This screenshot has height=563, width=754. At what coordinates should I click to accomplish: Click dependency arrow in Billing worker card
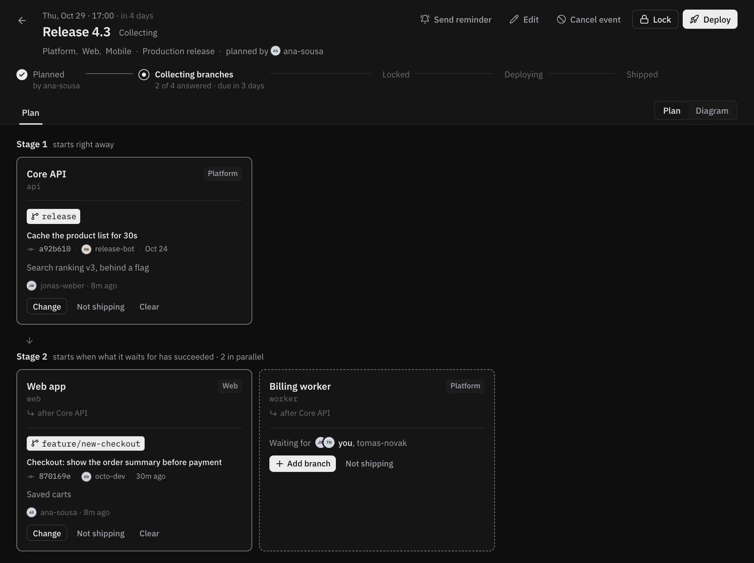273,413
